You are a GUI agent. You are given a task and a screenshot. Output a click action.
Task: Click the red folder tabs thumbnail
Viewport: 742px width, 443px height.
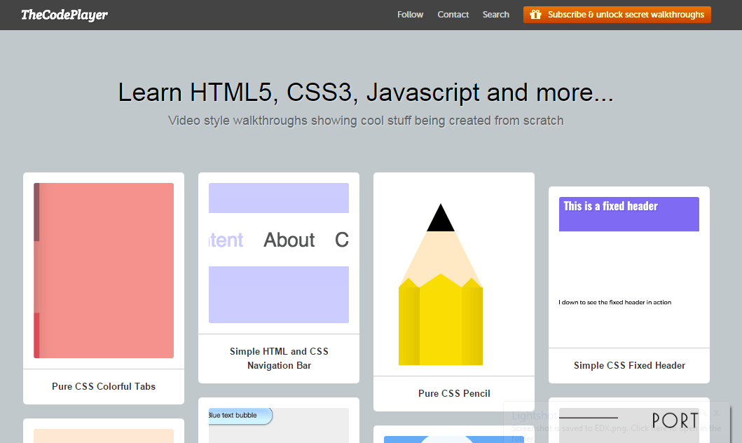[x=104, y=269]
